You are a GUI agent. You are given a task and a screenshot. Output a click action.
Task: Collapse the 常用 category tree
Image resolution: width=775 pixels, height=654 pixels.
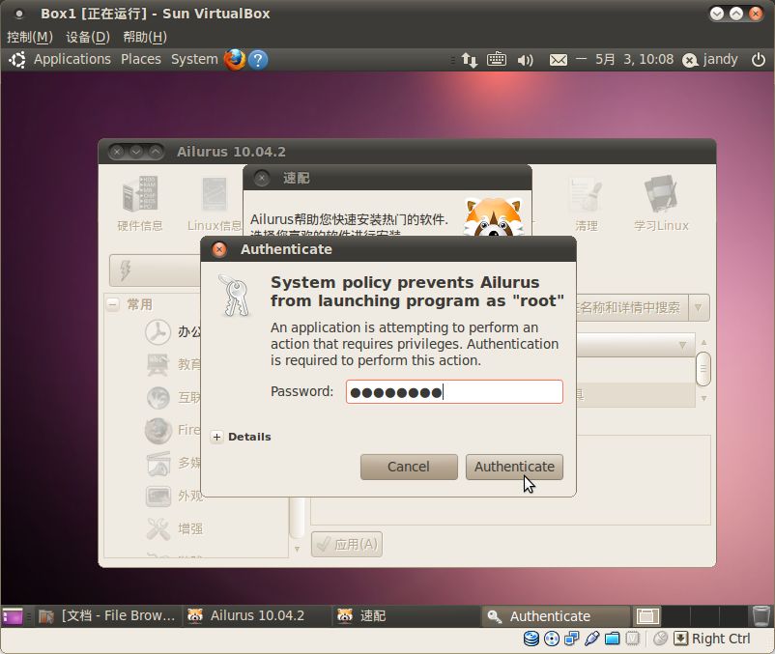click(113, 304)
